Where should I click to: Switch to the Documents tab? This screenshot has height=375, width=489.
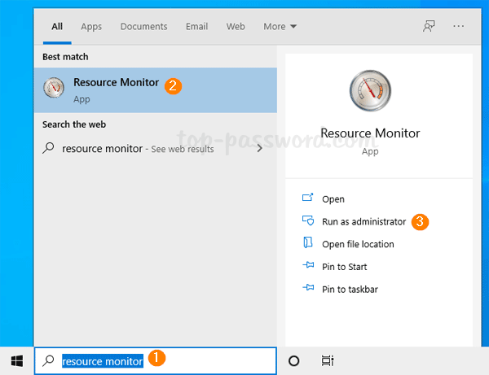tap(143, 27)
